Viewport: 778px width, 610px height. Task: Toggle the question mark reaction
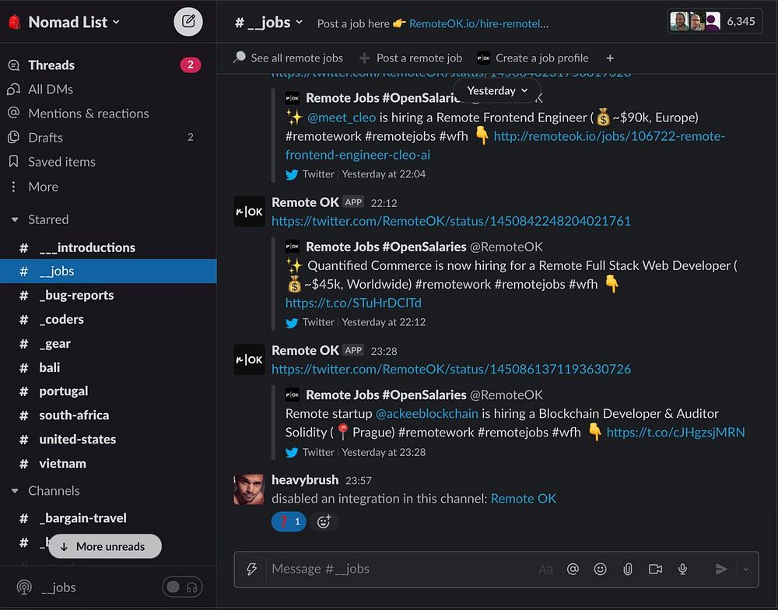point(289,521)
